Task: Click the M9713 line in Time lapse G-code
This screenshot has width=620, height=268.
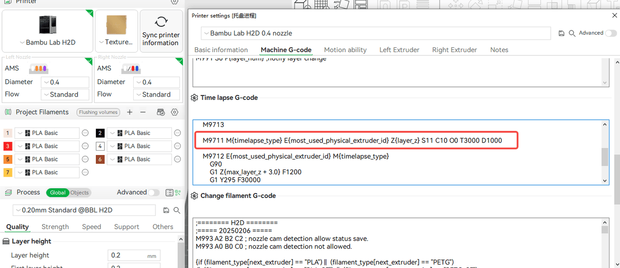Action: coord(213,125)
